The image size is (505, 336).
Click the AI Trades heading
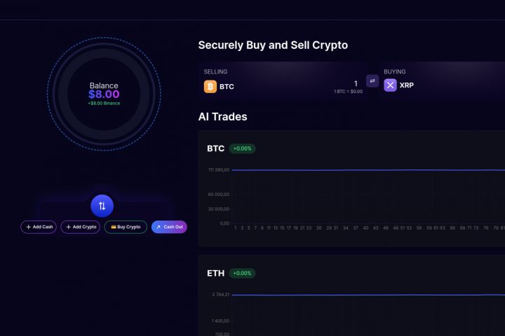[x=222, y=117]
